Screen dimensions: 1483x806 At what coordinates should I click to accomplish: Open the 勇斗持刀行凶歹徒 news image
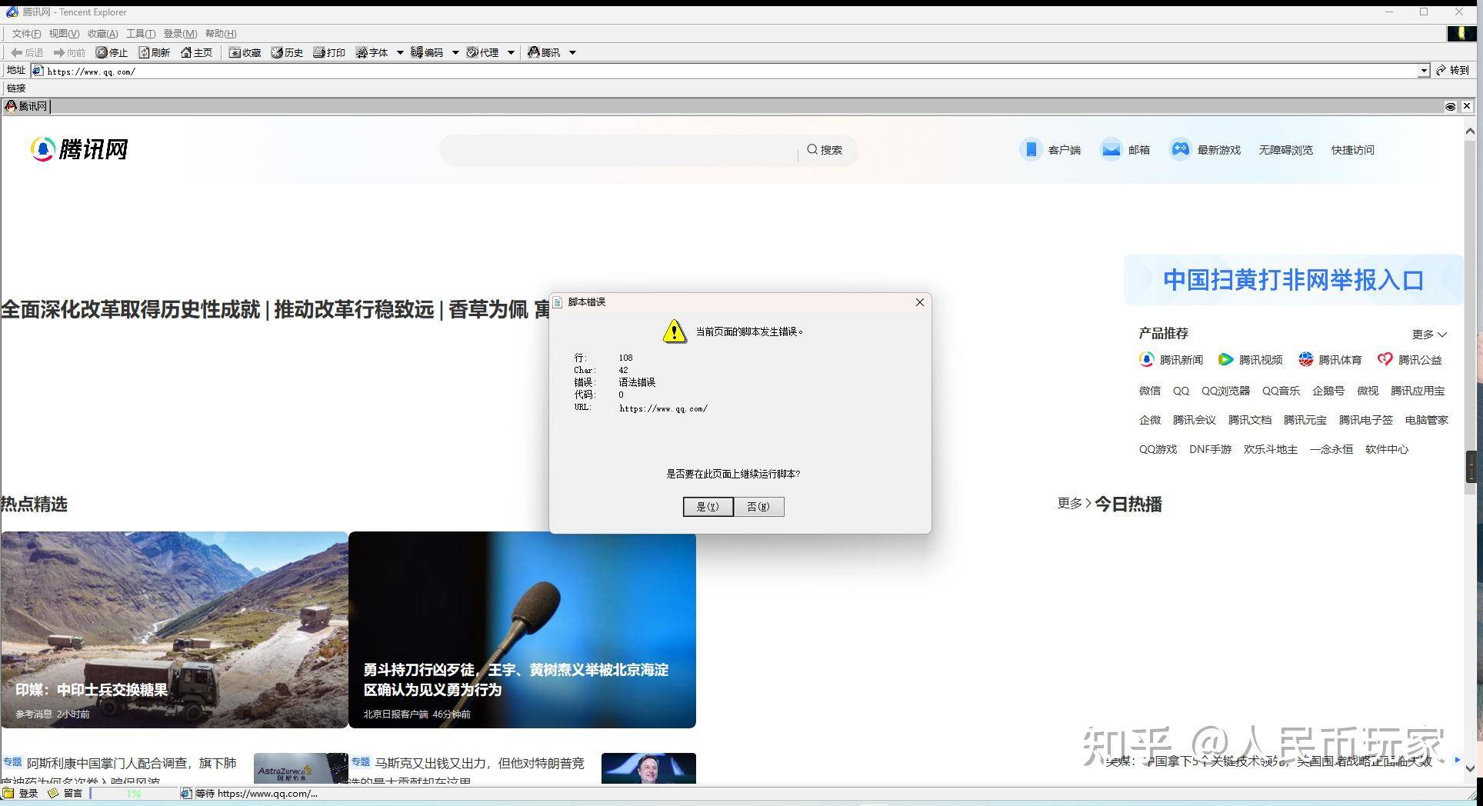tap(522, 629)
